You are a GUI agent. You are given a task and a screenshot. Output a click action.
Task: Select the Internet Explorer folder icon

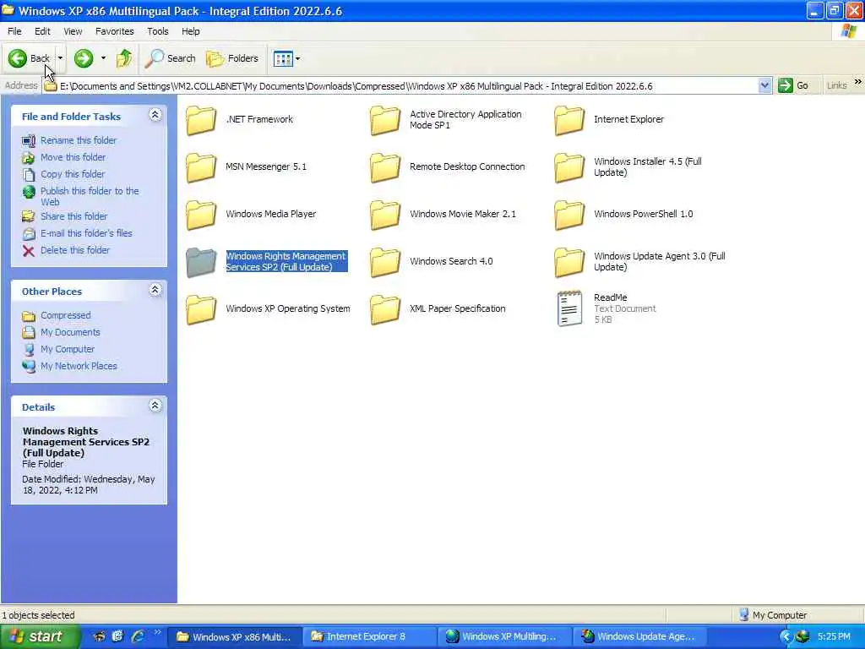click(569, 120)
